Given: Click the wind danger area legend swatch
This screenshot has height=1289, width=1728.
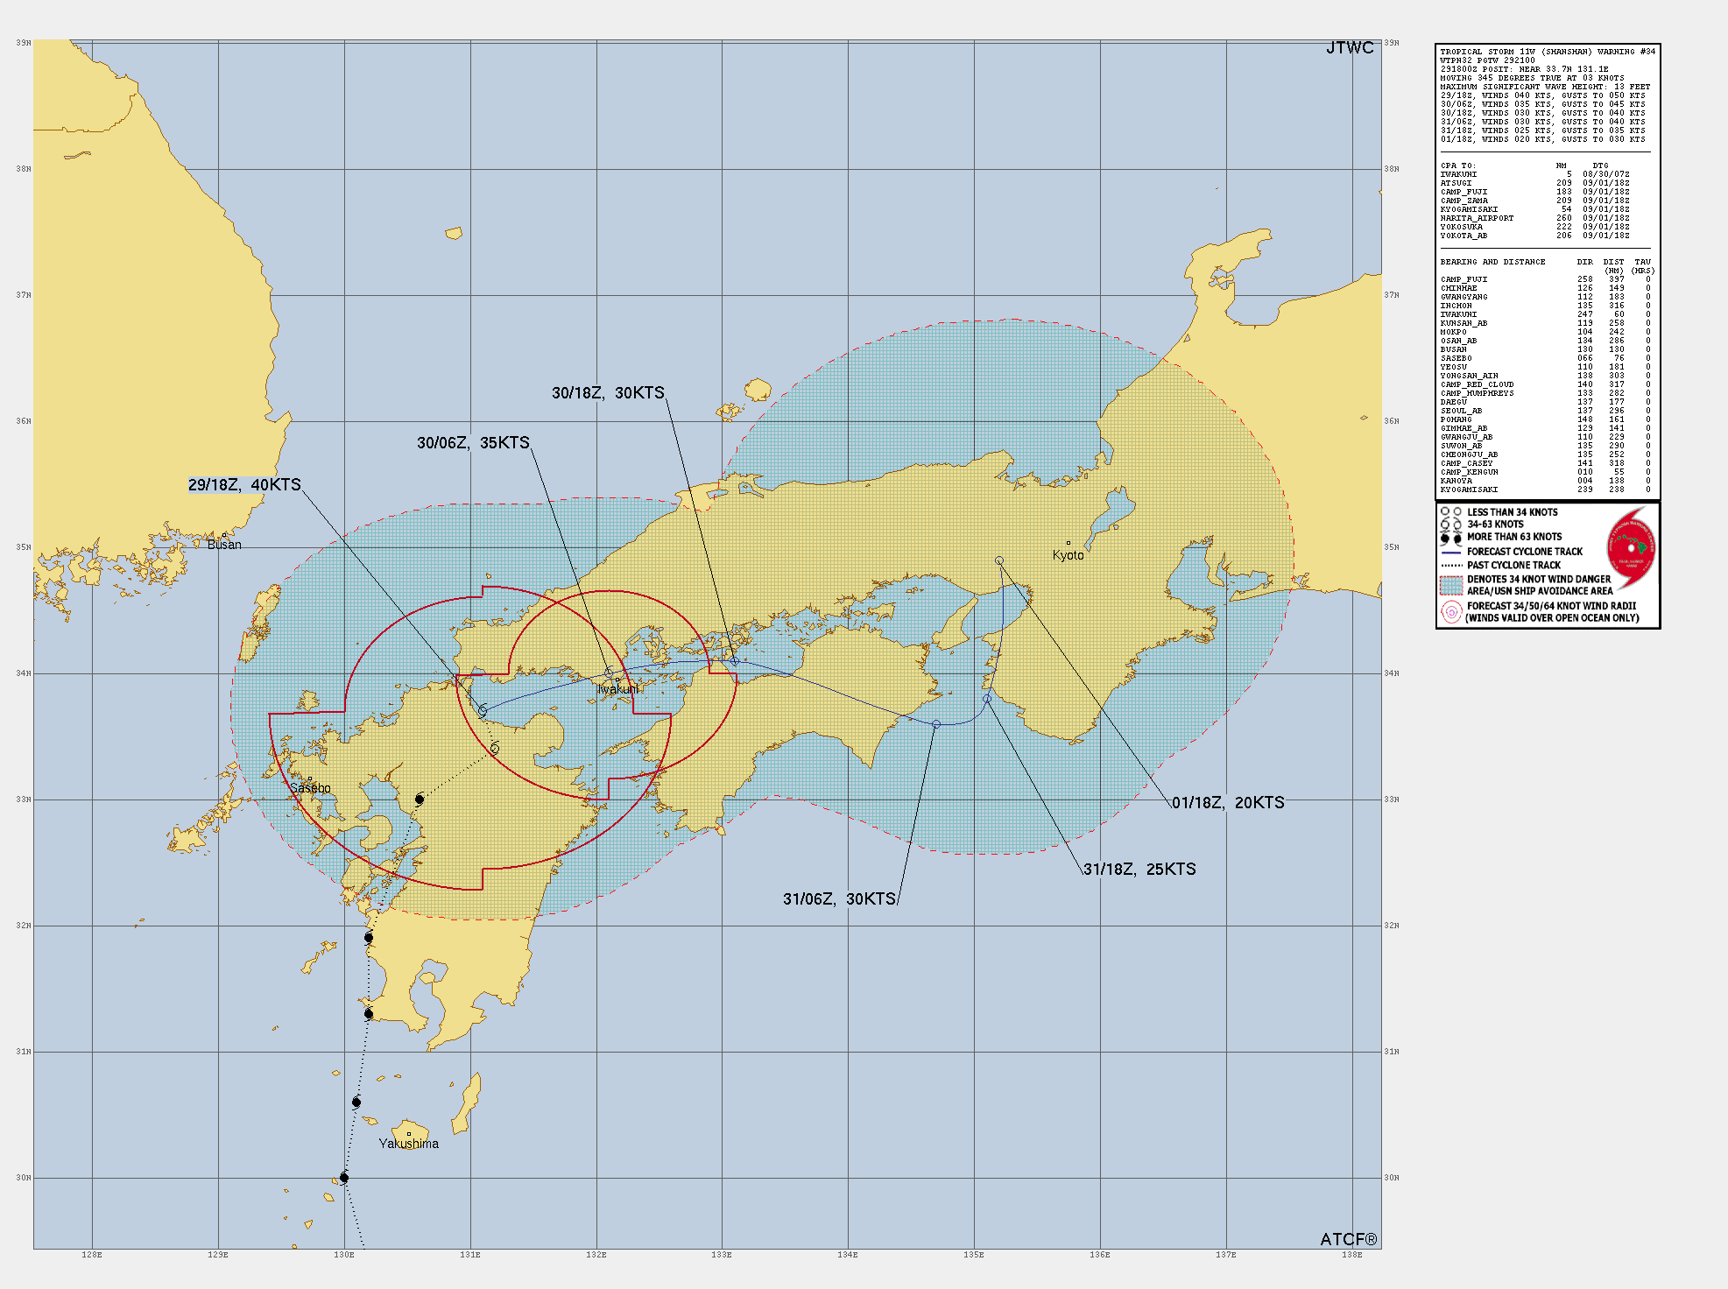Looking at the screenshot, I should tap(1451, 585).
